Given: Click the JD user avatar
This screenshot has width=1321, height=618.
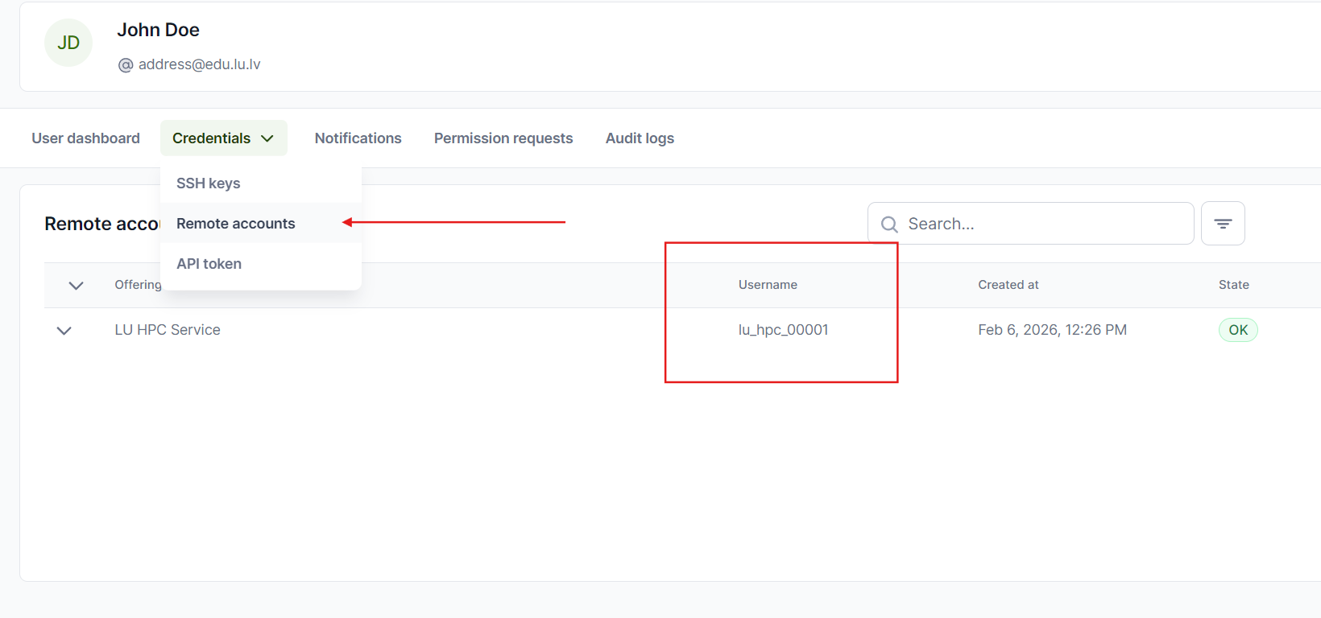Looking at the screenshot, I should coord(68,43).
